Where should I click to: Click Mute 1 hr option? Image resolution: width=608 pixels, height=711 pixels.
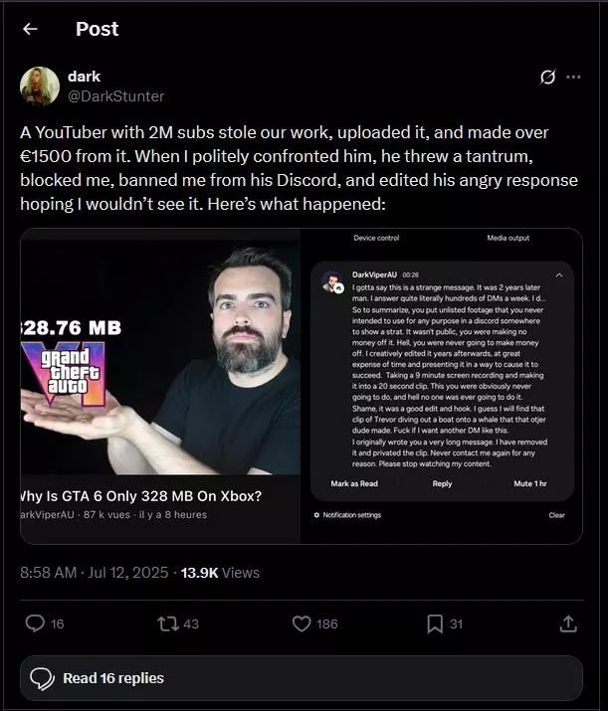[530, 484]
